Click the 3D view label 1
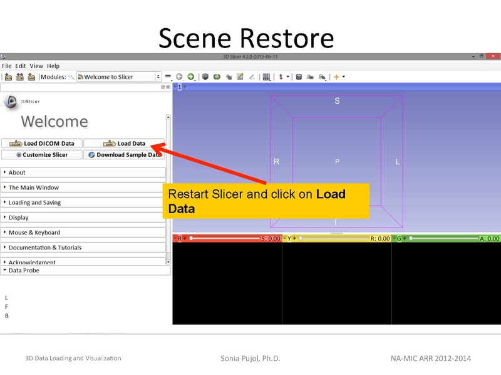The height and width of the screenshot is (375, 501). tap(180, 87)
